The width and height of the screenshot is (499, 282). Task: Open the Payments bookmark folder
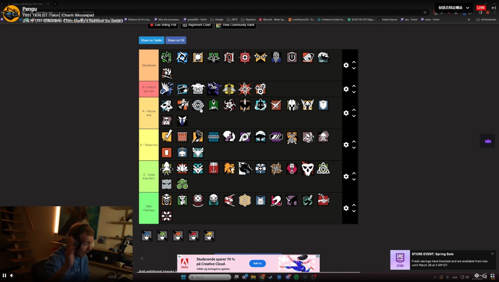[248, 20]
